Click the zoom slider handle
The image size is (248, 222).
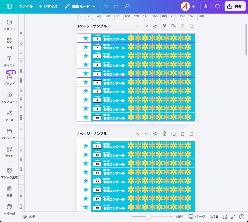click(148, 217)
